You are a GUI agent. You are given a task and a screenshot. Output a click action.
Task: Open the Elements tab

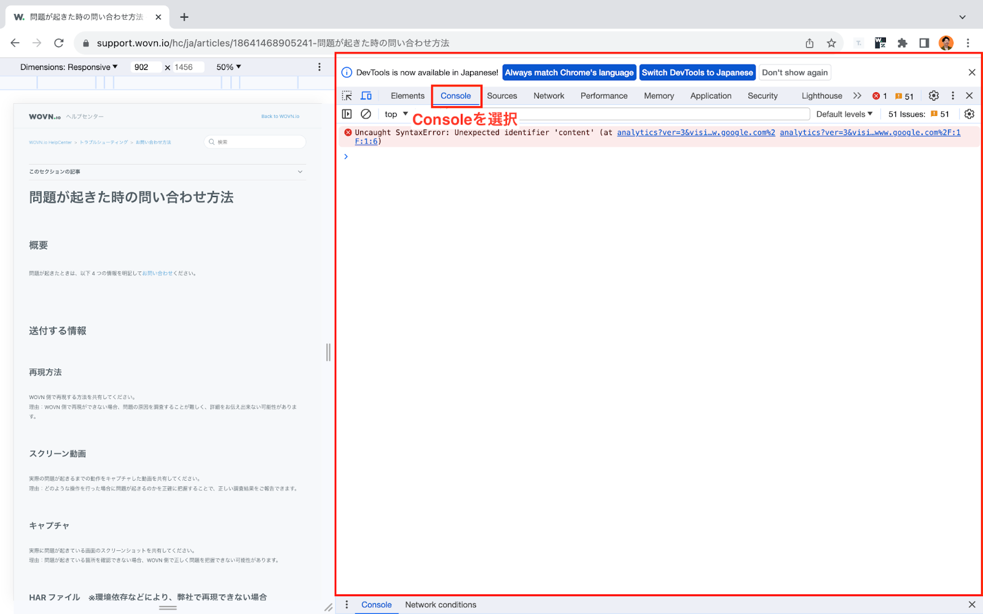click(x=407, y=96)
